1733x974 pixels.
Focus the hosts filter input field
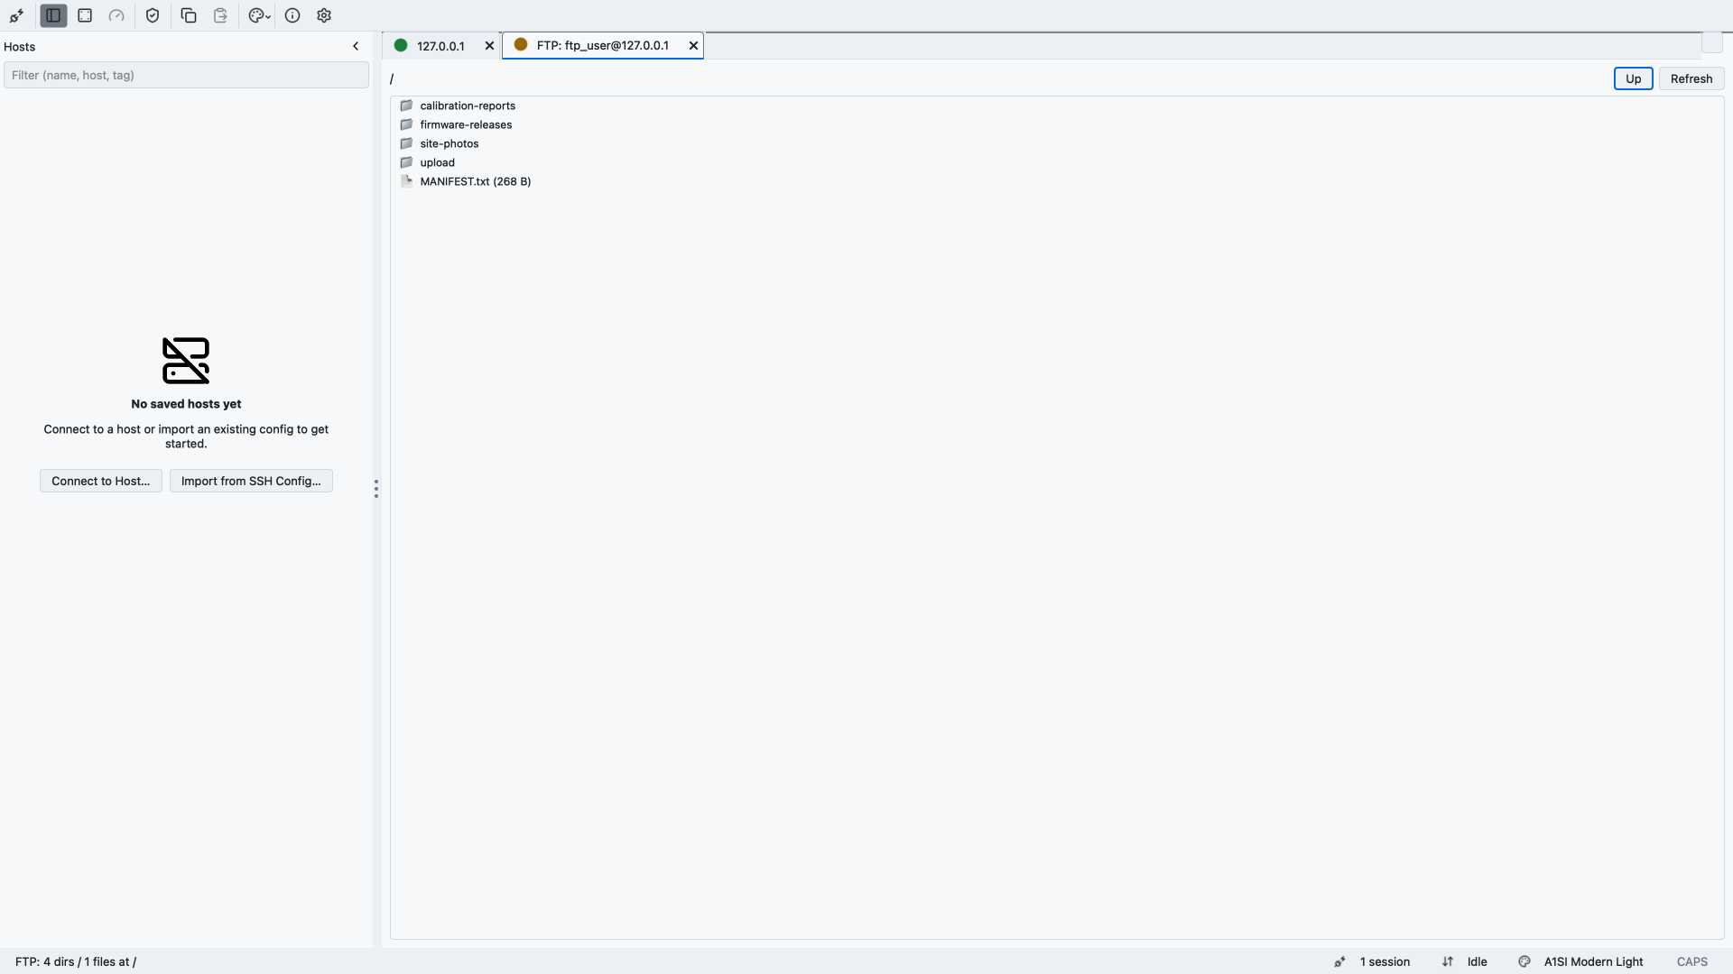point(186,75)
